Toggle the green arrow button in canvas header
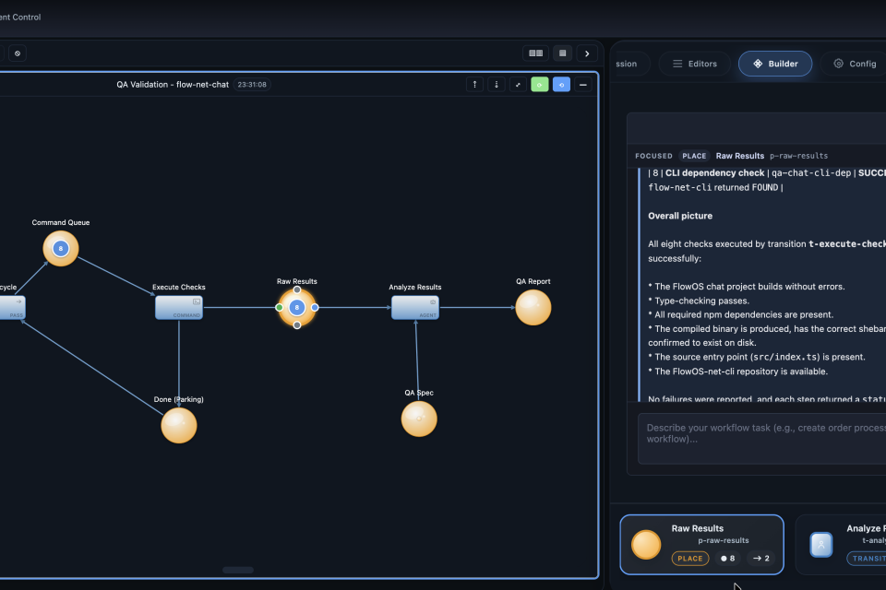Screen dimensions: 886x590 [540, 85]
